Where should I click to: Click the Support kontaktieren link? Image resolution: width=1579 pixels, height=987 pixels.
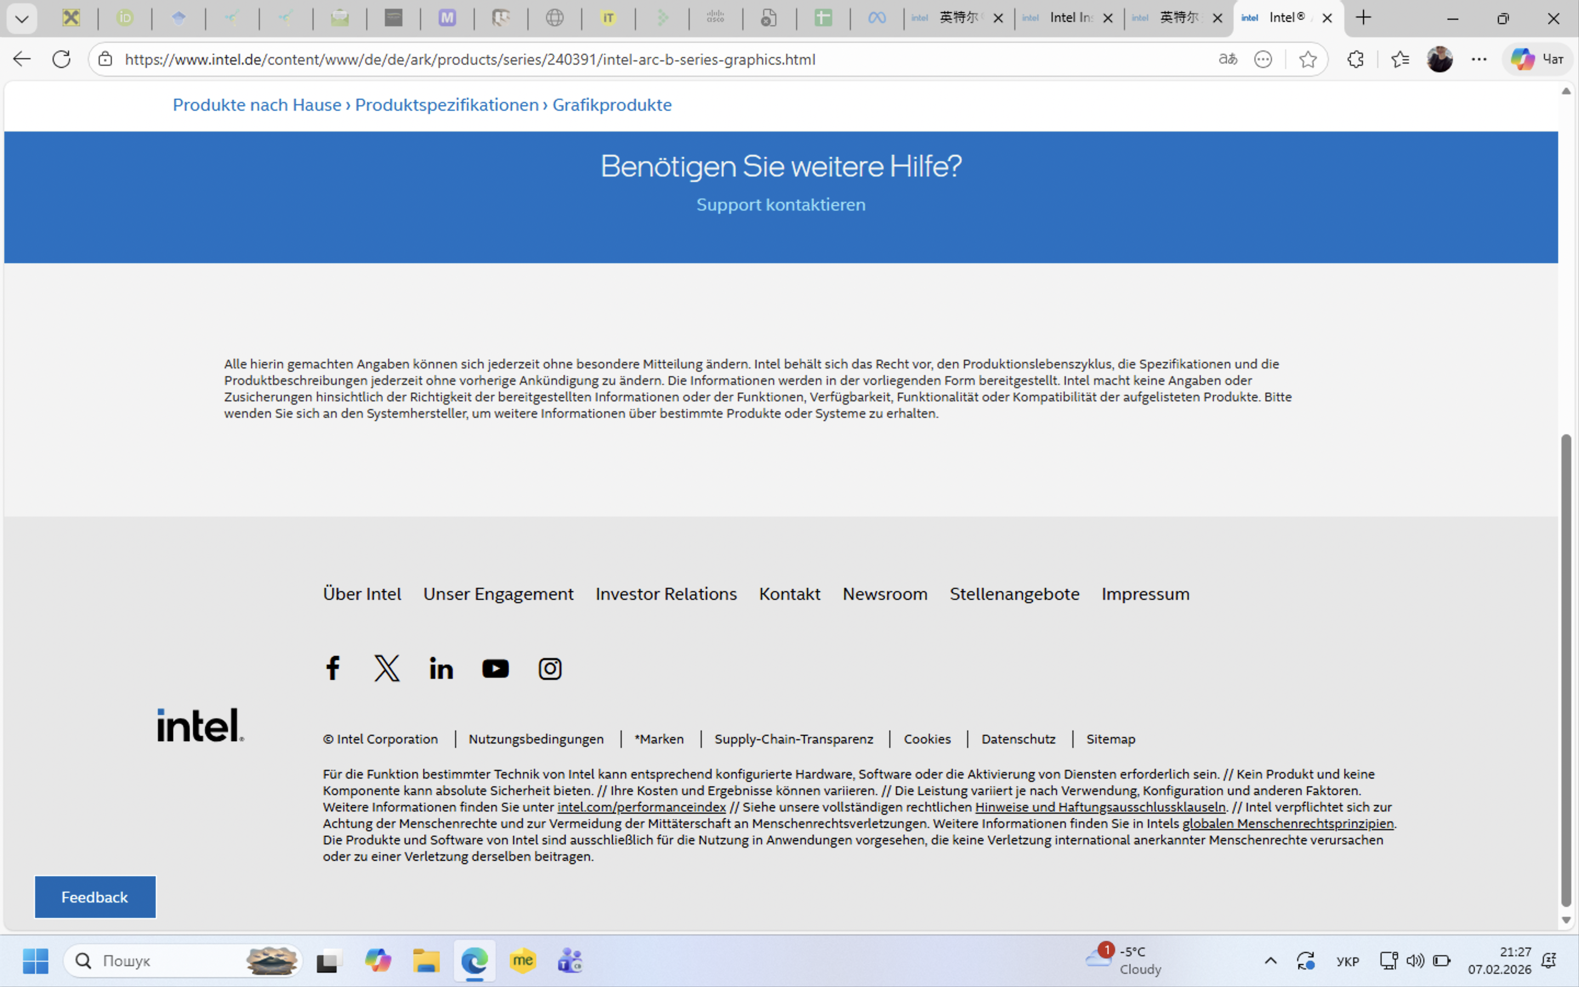[x=780, y=205]
